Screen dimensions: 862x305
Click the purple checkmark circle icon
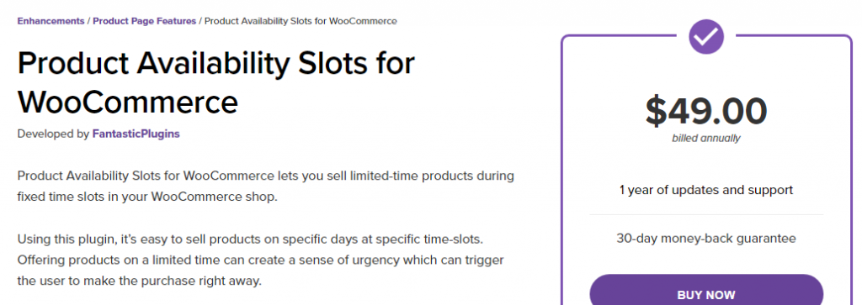(x=706, y=37)
